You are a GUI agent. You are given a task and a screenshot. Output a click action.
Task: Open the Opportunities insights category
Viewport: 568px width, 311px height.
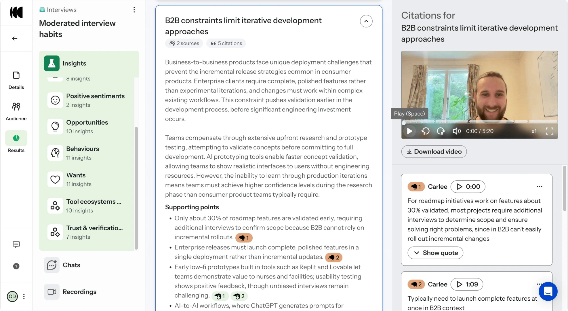pos(87,126)
